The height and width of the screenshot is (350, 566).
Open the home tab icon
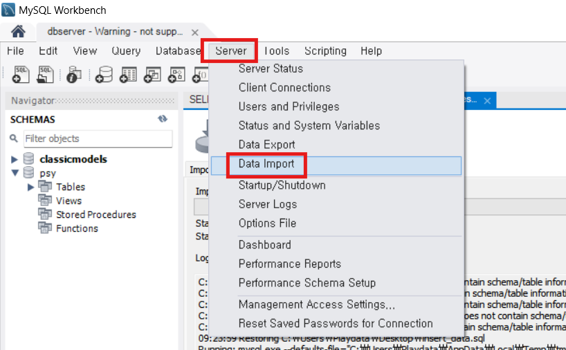(x=18, y=32)
